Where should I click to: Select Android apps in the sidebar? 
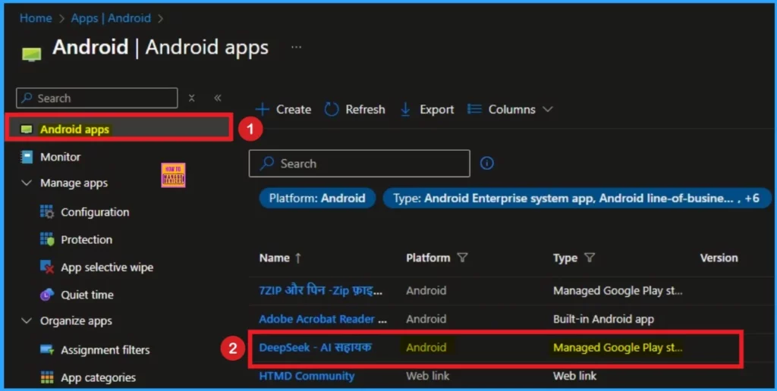118,130
